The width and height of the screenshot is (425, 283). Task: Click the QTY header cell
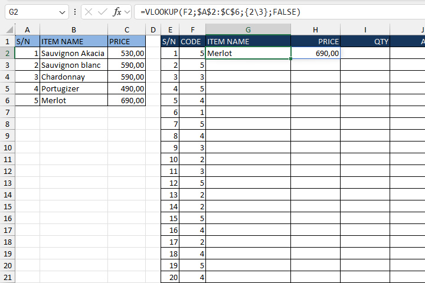(x=365, y=41)
